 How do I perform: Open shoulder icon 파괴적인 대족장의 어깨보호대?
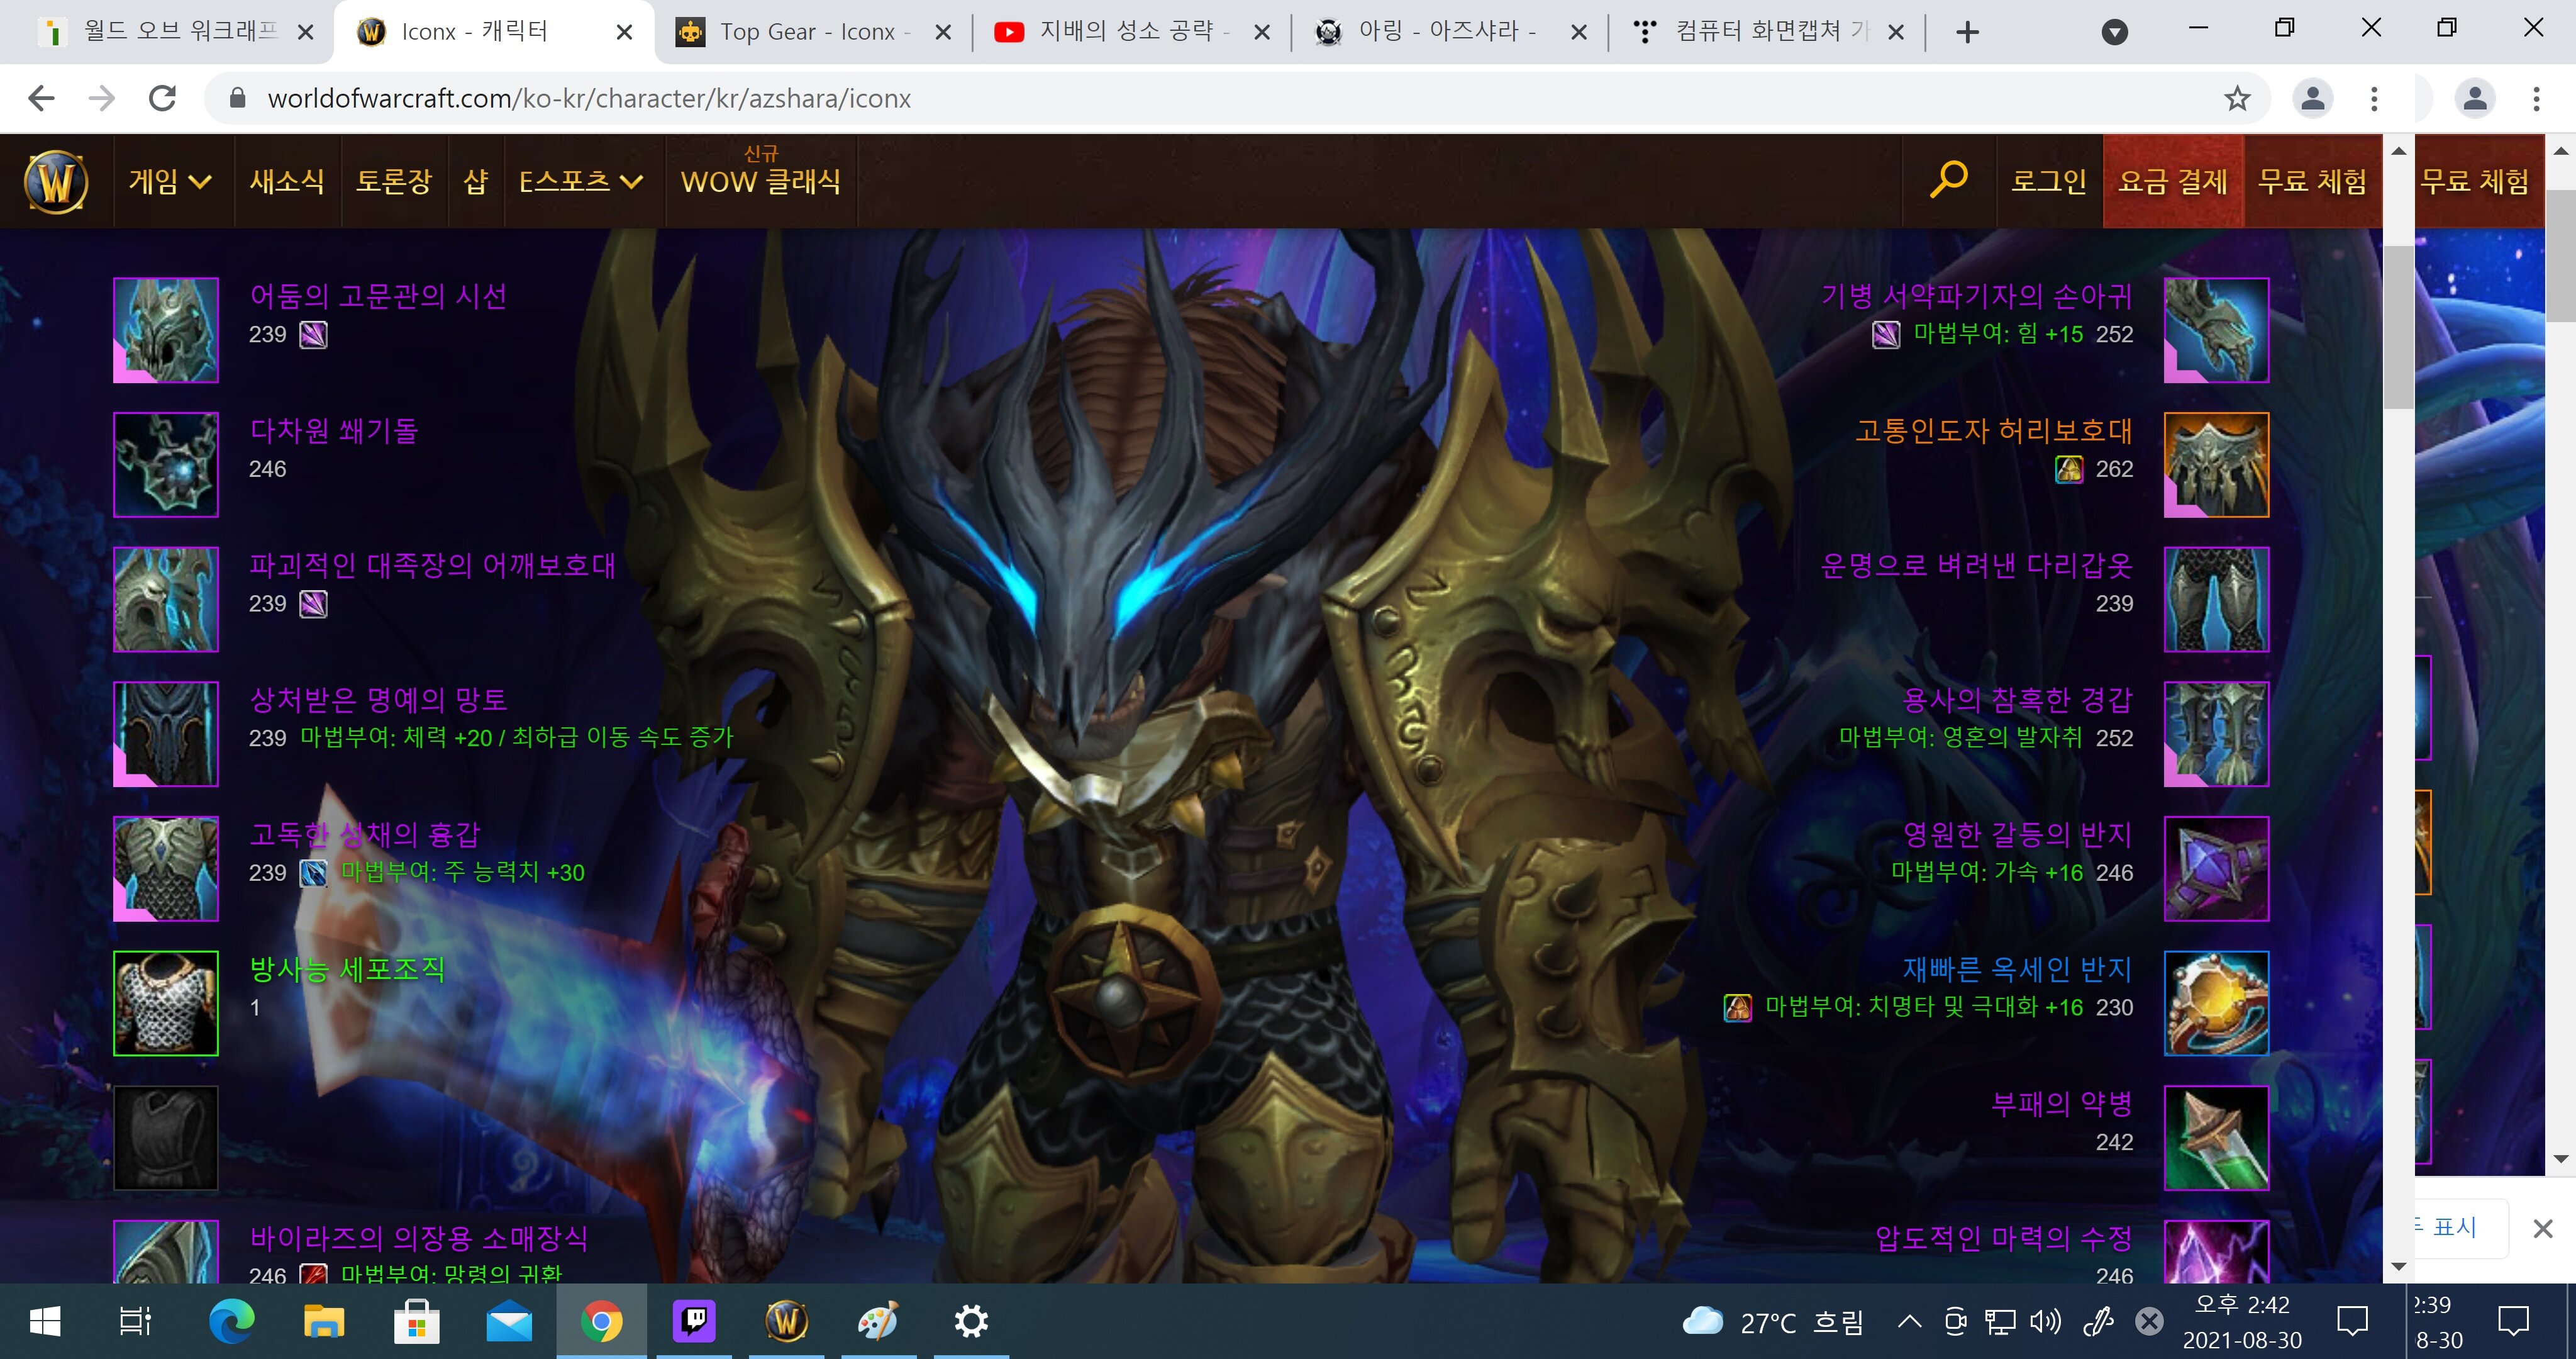(166, 600)
